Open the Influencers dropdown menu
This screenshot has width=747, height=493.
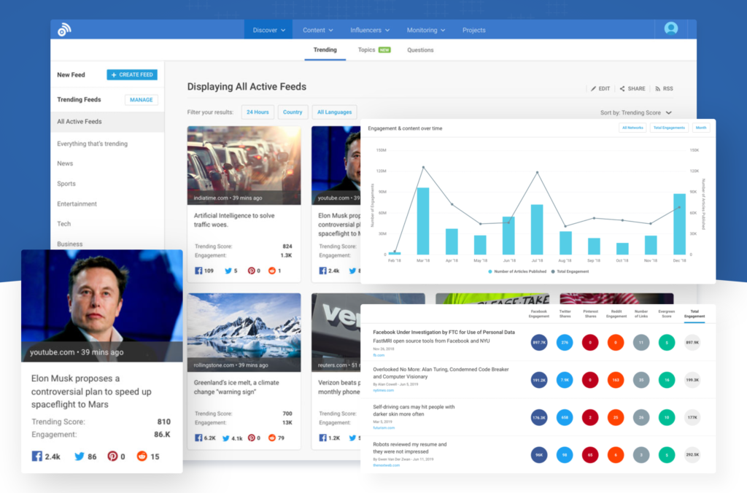tap(370, 30)
